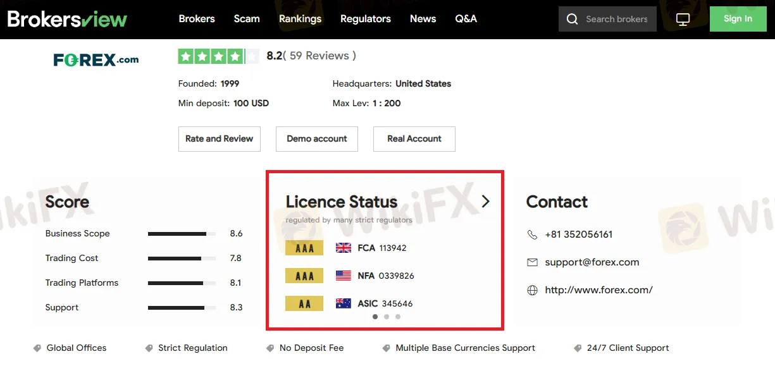Click the monitor display icon

[683, 19]
